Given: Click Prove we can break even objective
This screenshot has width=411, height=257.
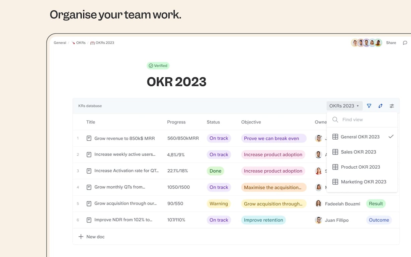Looking at the screenshot, I should (274, 138).
